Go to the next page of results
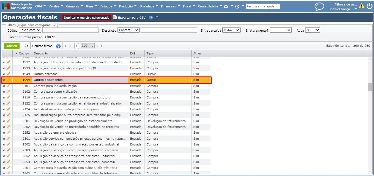374x176 pixels. point(97,46)
